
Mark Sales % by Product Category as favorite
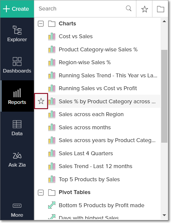41,101
